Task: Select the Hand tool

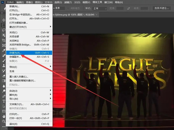Action: 4,116
